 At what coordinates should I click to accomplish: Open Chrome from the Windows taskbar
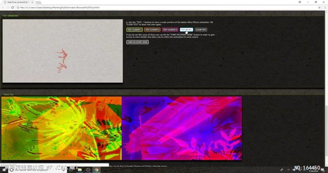coord(96,170)
